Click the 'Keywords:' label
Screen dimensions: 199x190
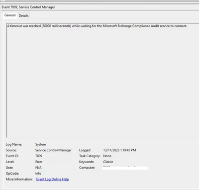(87, 162)
